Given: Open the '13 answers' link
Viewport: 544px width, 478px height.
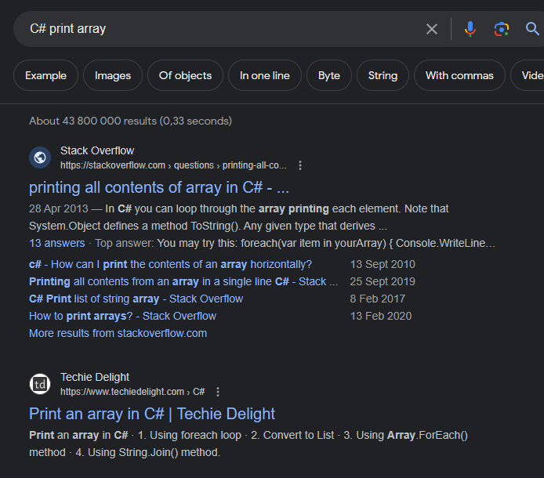Looking at the screenshot, I should [x=57, y=243].
